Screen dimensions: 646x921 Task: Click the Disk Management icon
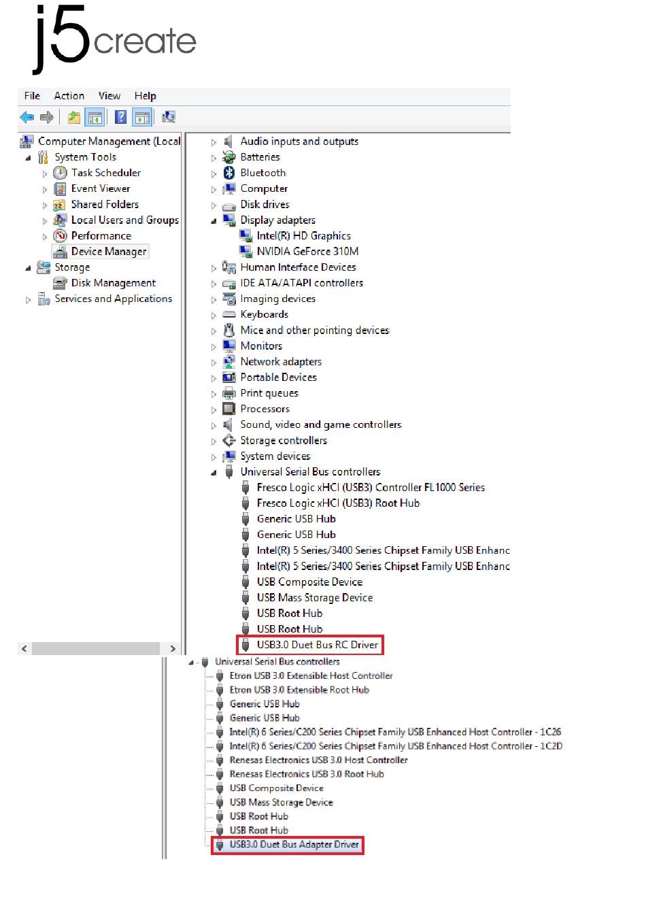point(61,283)
